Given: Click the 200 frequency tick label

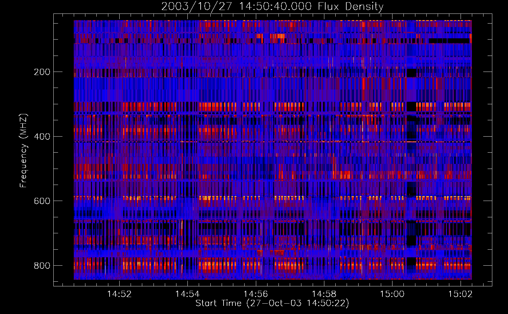Looking at the screenshot, I should tap(42, 72).
